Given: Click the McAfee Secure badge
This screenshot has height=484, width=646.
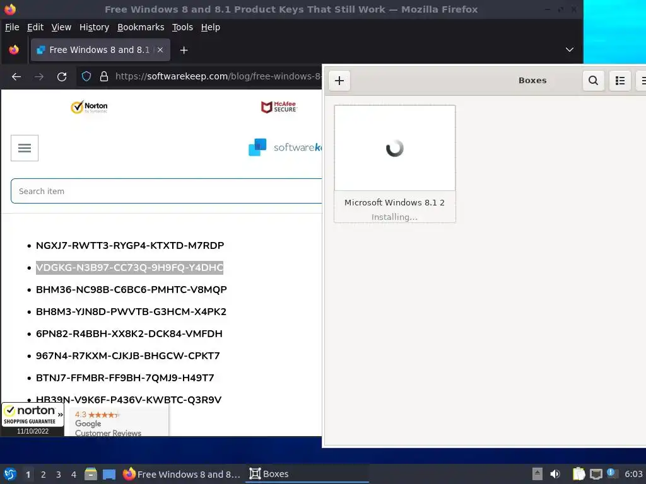Looking at the screenshot, I should pos(279,107).
